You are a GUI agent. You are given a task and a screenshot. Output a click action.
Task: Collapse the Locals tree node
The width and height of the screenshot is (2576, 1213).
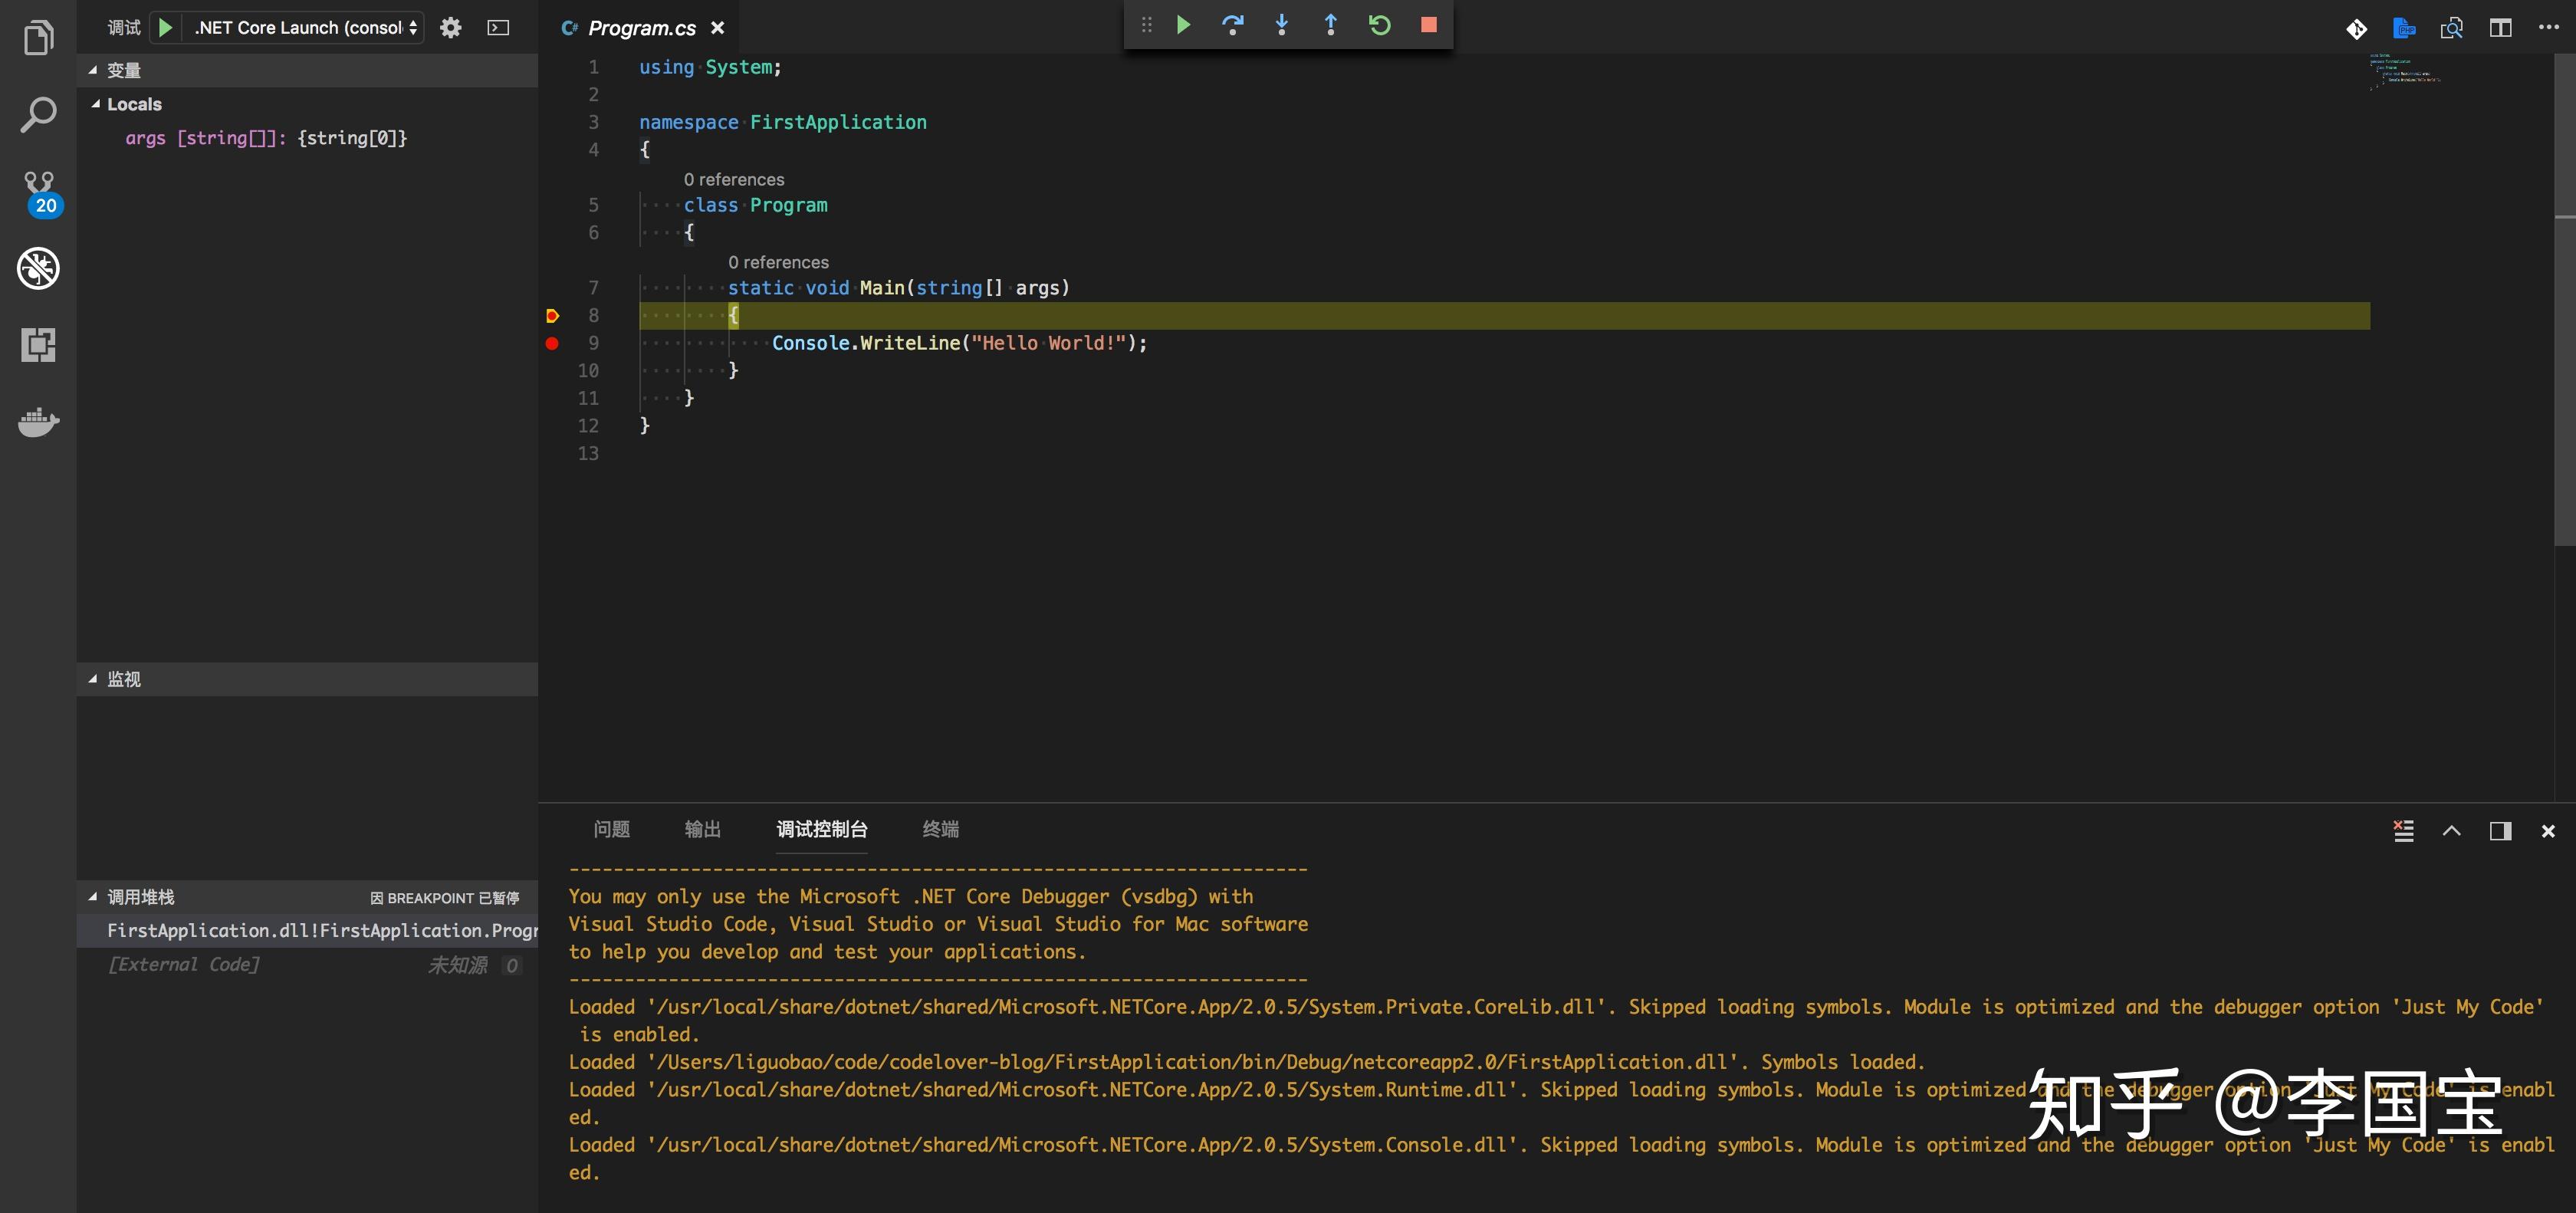click(x=96, y=104)
